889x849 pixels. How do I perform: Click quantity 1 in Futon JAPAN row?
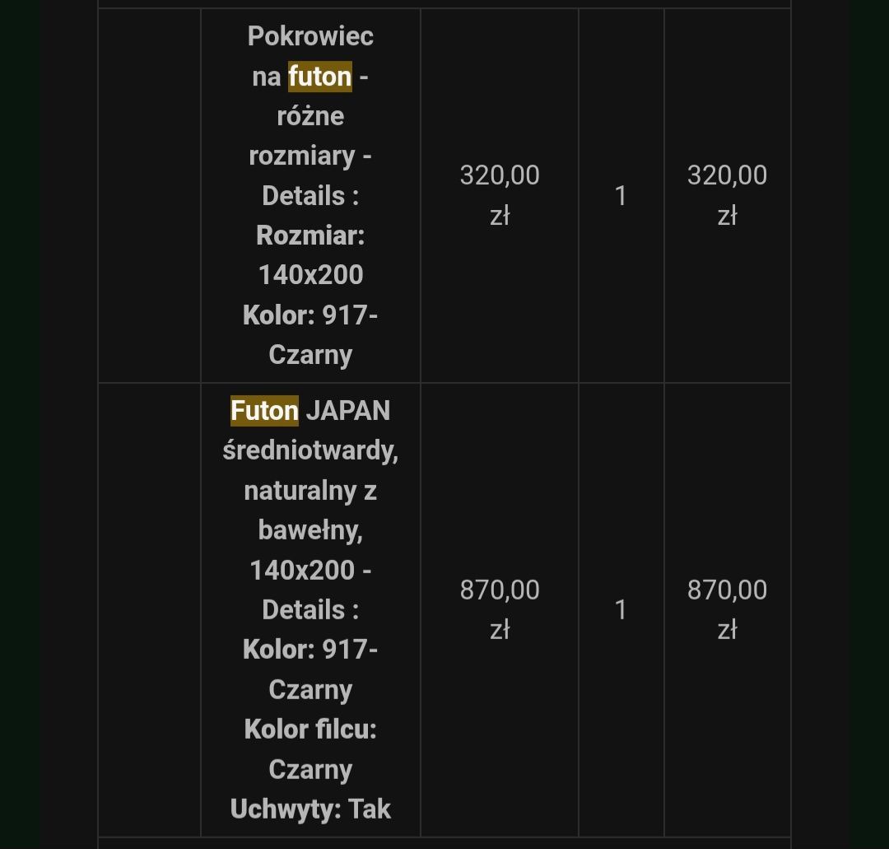click(621, 610)
